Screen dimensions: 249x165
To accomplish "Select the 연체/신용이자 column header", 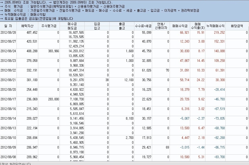I will [161, 26].
